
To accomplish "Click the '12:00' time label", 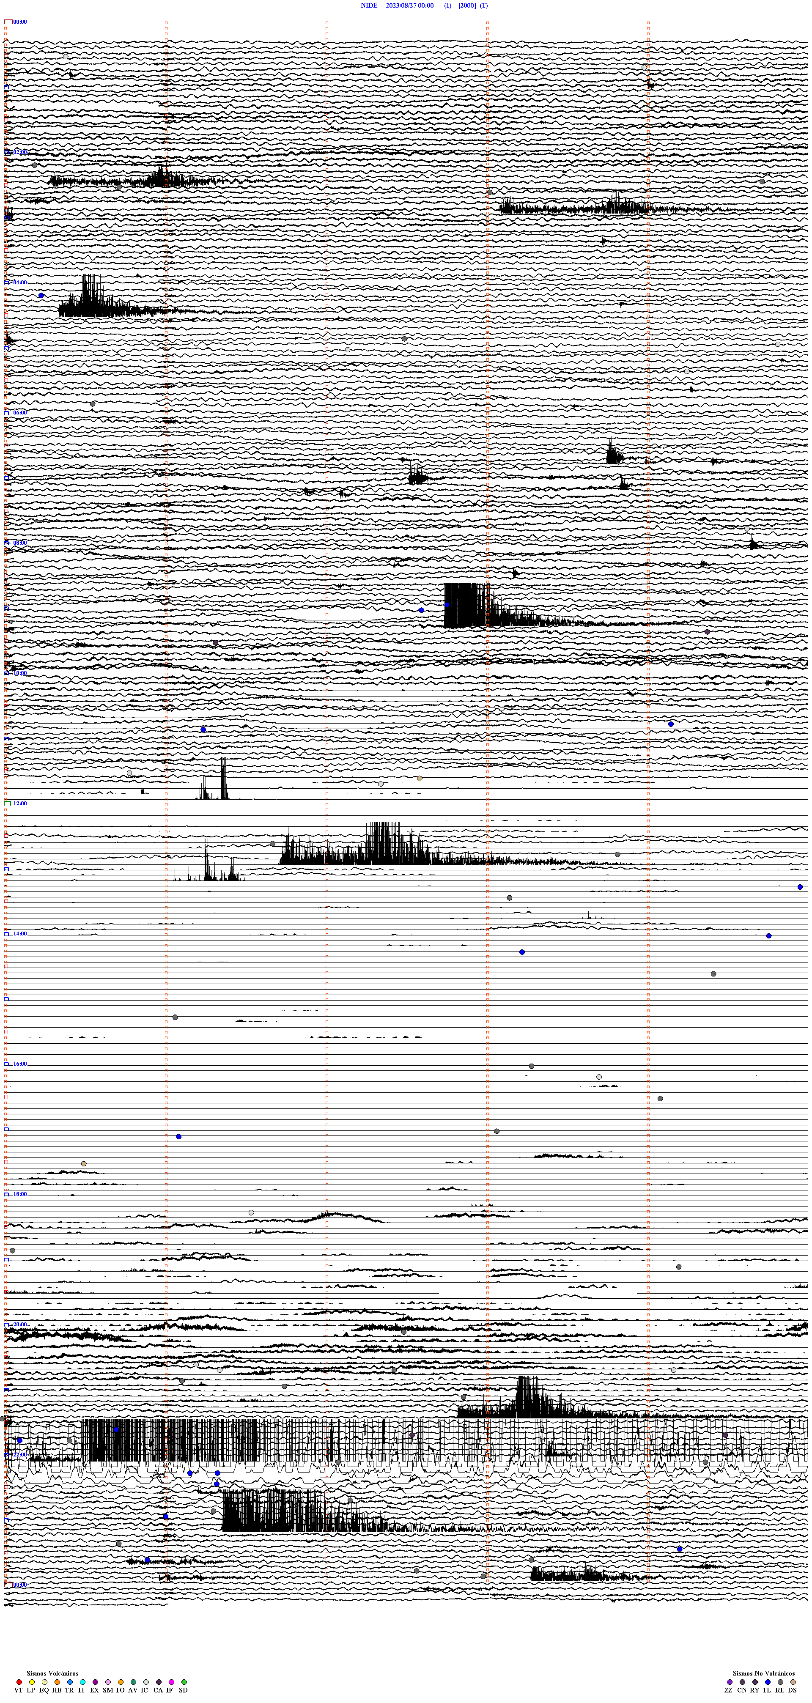I will point(20,803).
